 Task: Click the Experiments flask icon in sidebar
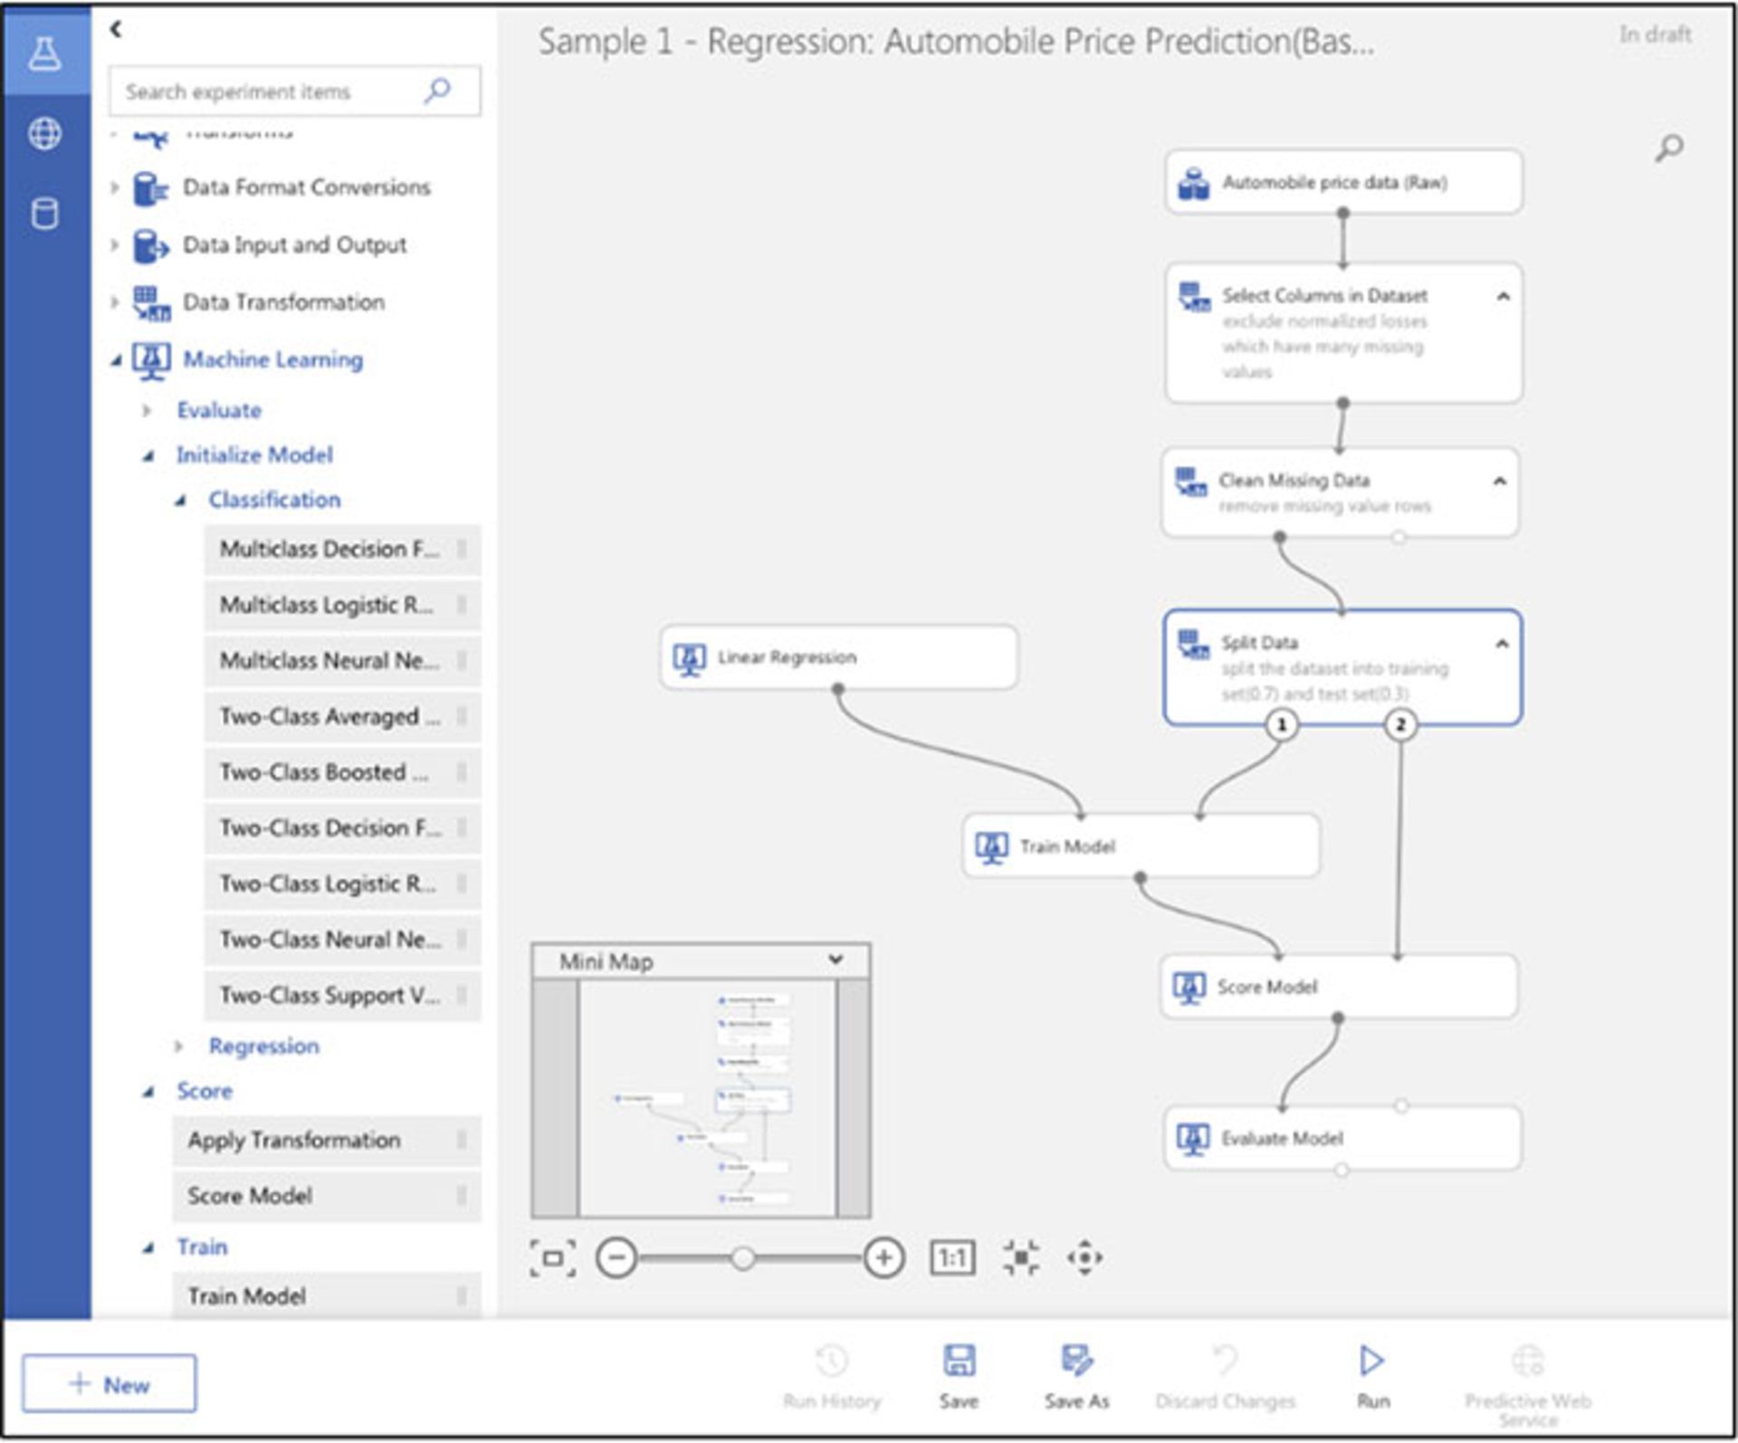click(x=44, y=53)
